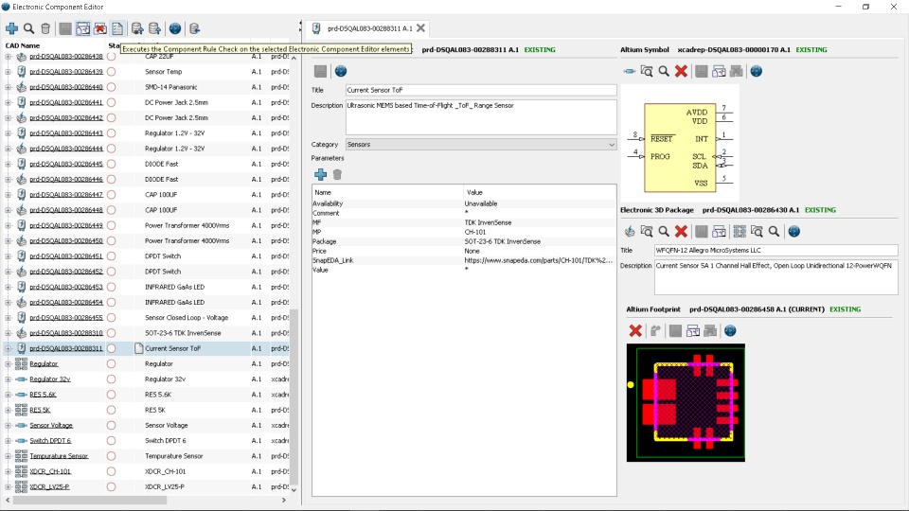Add a parameter with the blue plus icon
The image size is (909, 511).
click(321, 174)
